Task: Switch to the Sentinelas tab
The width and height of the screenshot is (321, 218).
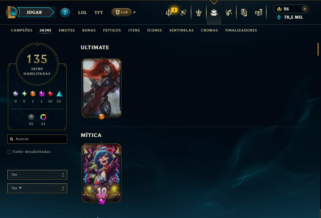Action: pyautogui.click(x=181, y=30)
